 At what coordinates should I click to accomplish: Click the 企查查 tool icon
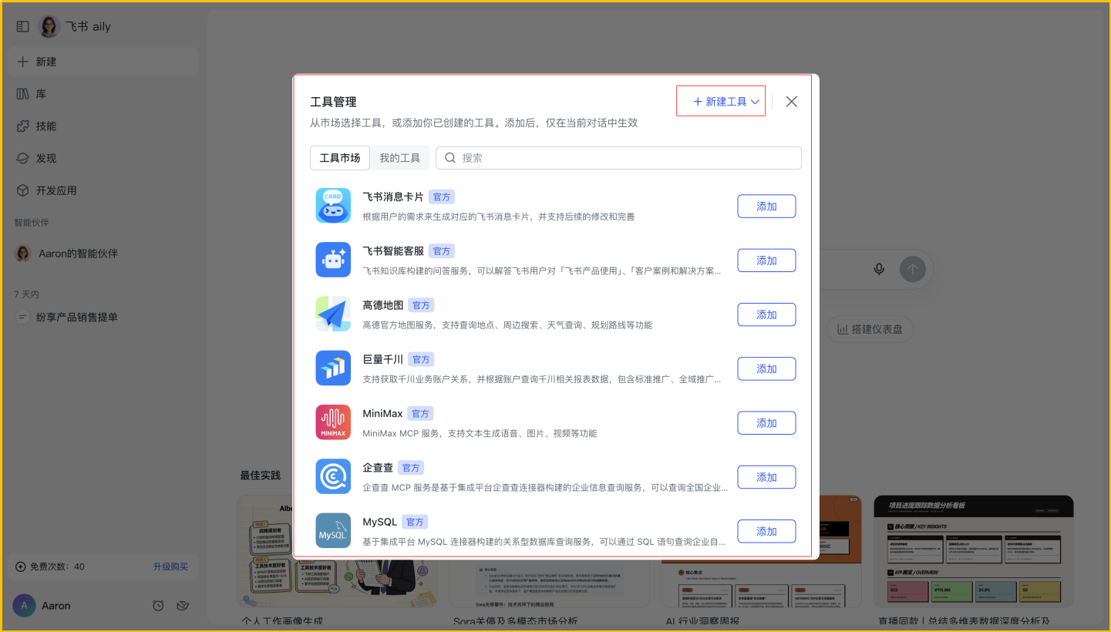333,476
